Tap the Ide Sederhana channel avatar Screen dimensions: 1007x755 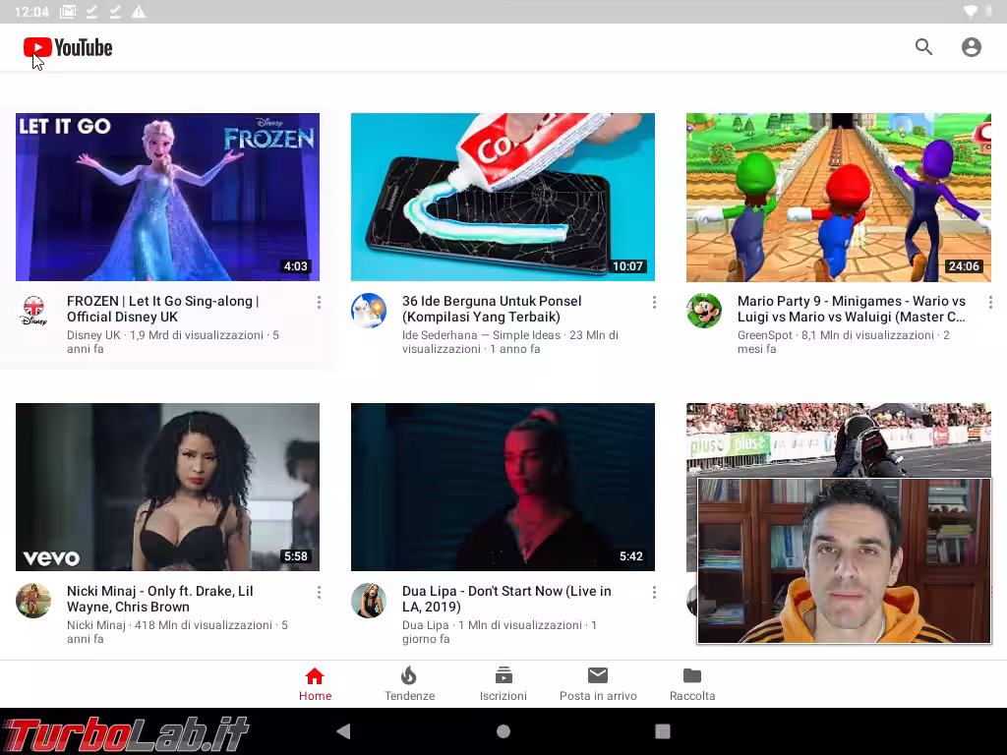coord(369,311)
